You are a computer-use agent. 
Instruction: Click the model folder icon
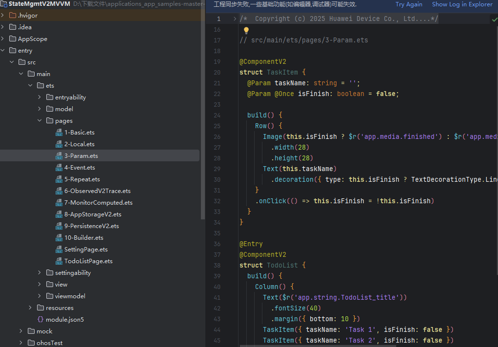50,109
